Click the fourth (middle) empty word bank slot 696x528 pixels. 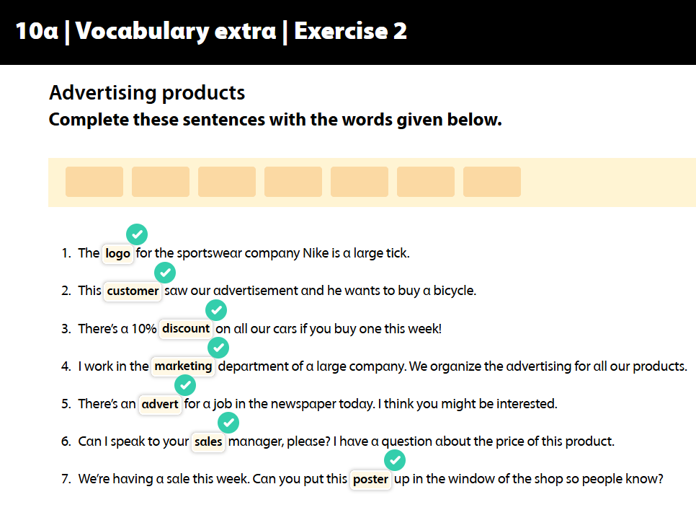point(293,182)
